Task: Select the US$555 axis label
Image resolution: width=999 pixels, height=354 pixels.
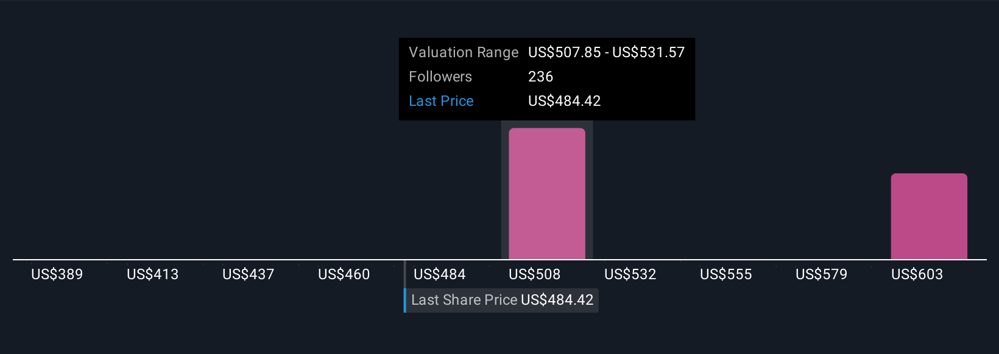Action: (725, 274)
